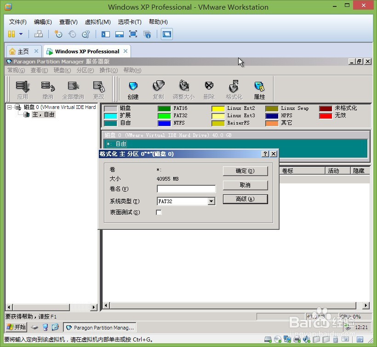
Task: Click the 属性 (properties) toolbar icon
Action: click(259, 90)
